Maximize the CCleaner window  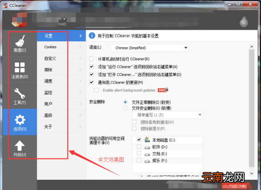pyautogui.click(x=238, y=4)
